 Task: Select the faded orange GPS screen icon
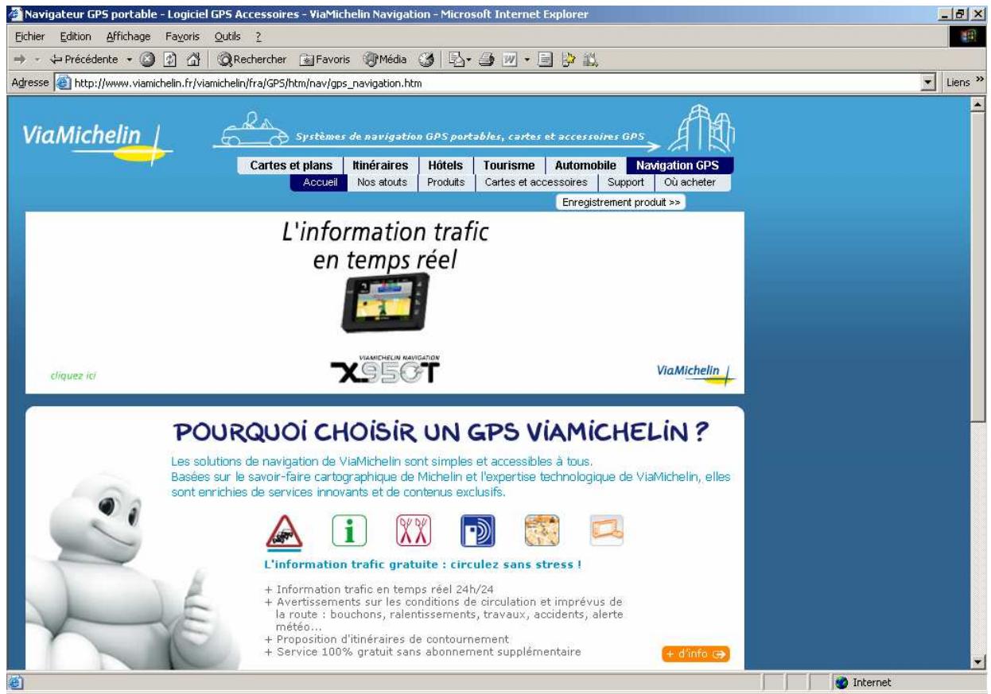(607, 530)
